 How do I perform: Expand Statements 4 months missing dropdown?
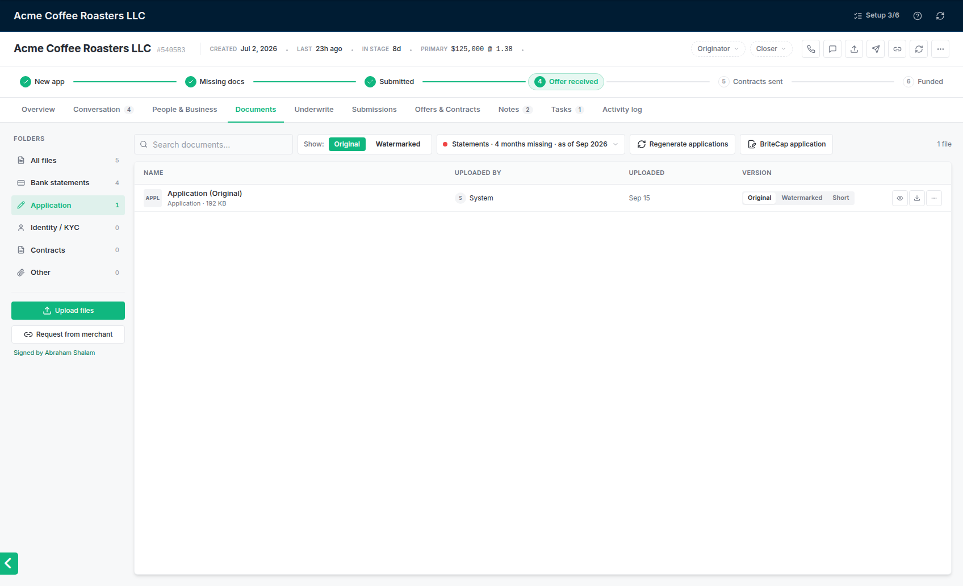[x=531, y=144]
